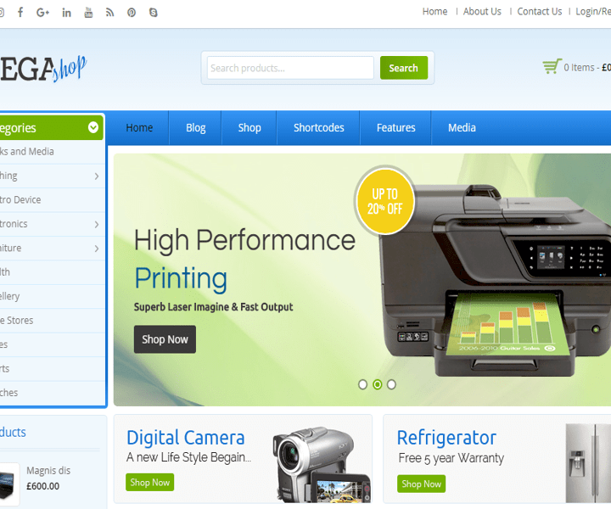Open the Shortcodes menu item
Screen dimensions: 611x509
pos(319,128)
